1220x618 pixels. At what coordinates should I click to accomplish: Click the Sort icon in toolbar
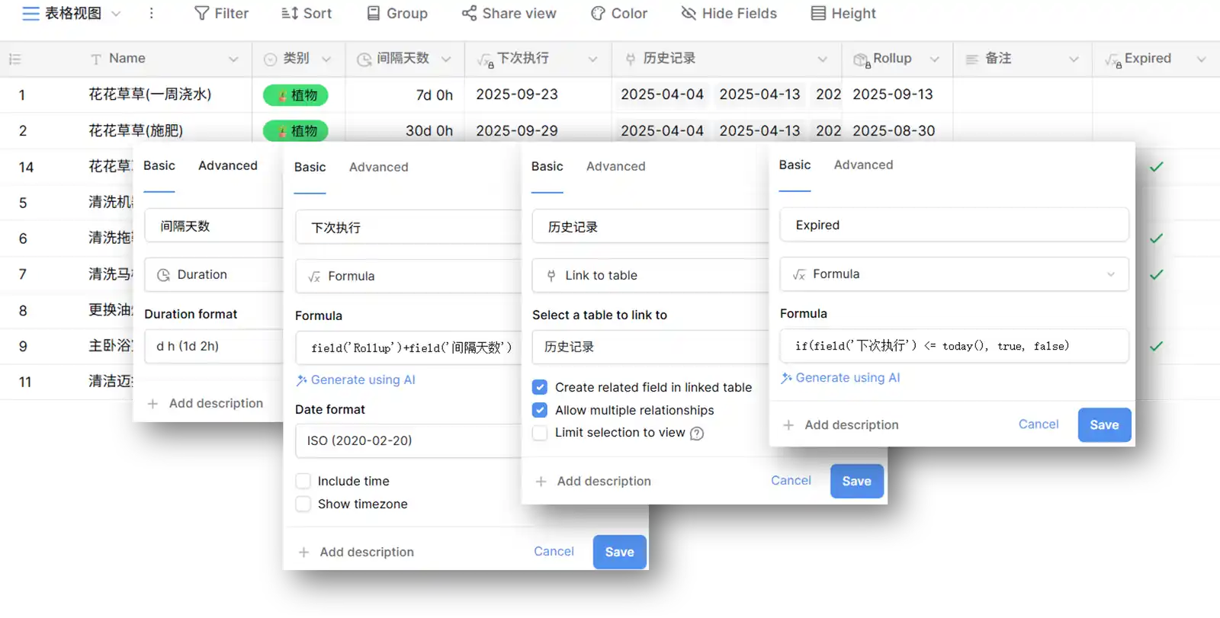[x=290, y=14]
